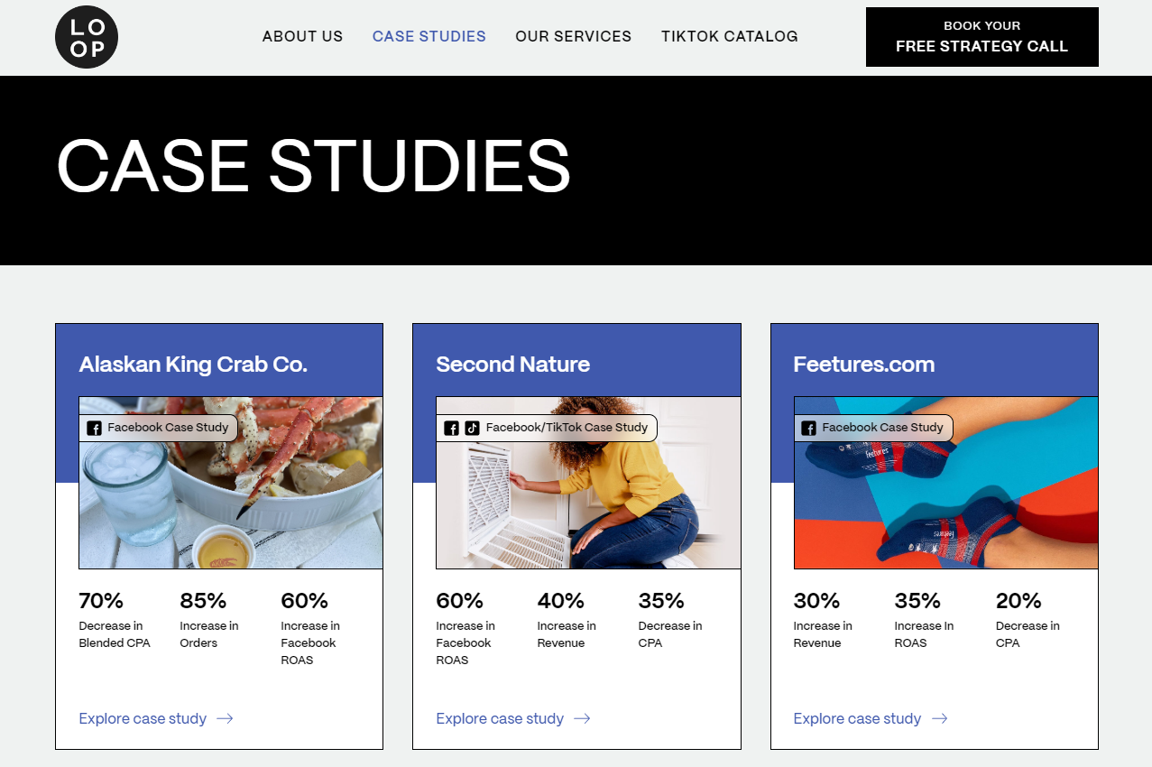This screenshot has height=767, width=1152.
Task: Click arrow icon in Alaskan King Crab card
Action: (x=225, y=718)
